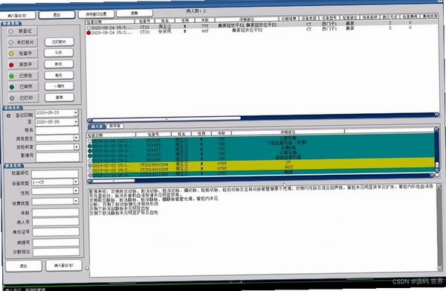Expand 报告医生 dropdown
Image resolution: width=446 pixels, height=291 pixels.
[x=77, y=138]
